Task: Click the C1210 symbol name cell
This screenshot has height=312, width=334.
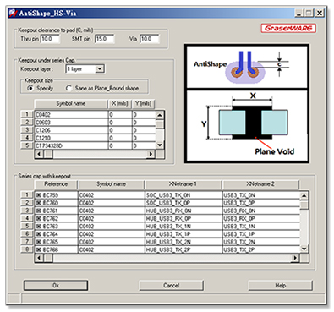Action: click(71, 138)
